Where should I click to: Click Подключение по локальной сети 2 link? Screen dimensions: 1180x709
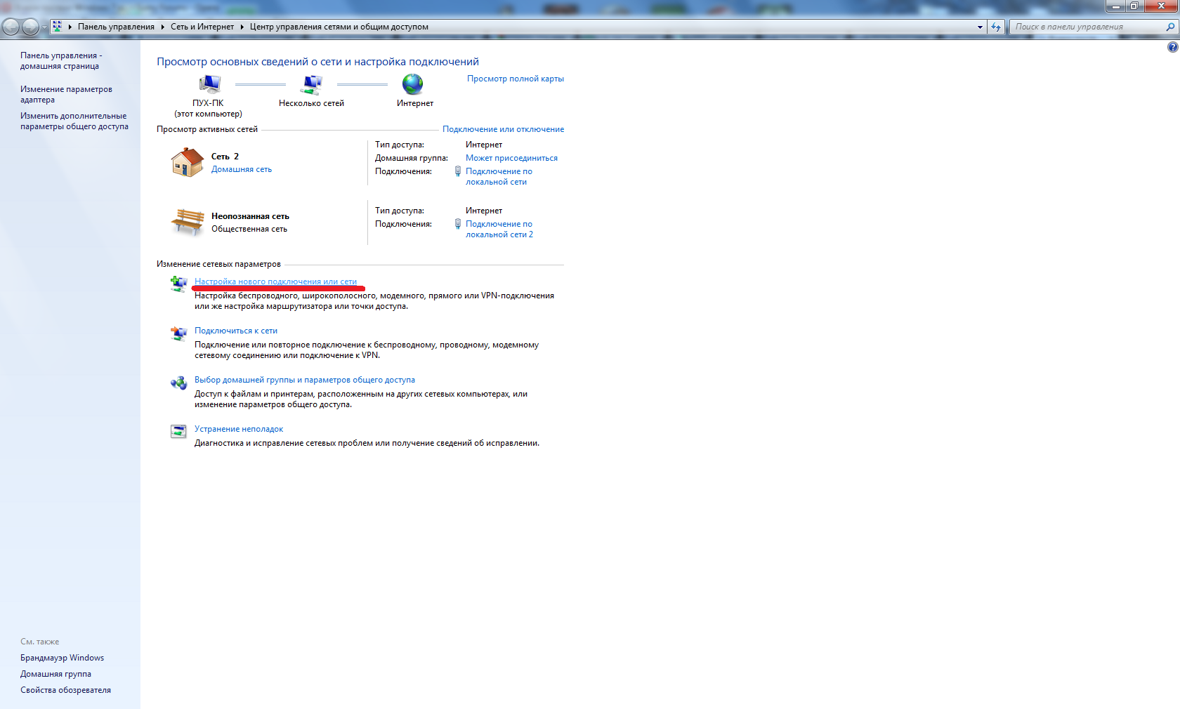click(x=499, y=229)
